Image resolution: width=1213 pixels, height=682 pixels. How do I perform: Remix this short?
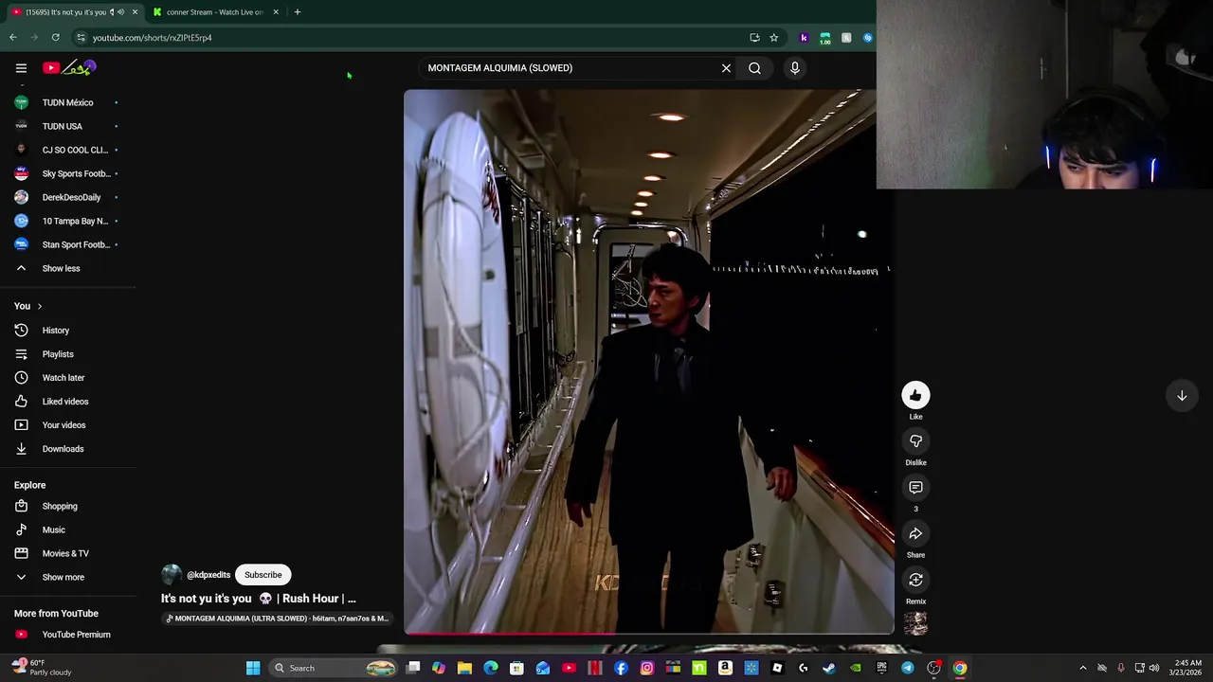tap(915, 581)
